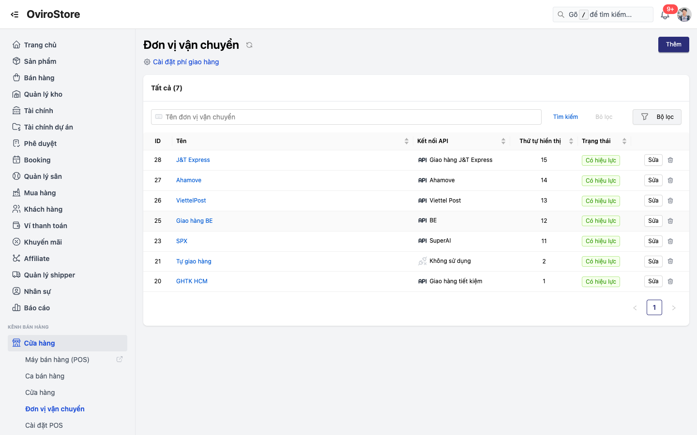Open the notifications bell
697x435 pixels.
click(x=665, y=15)
